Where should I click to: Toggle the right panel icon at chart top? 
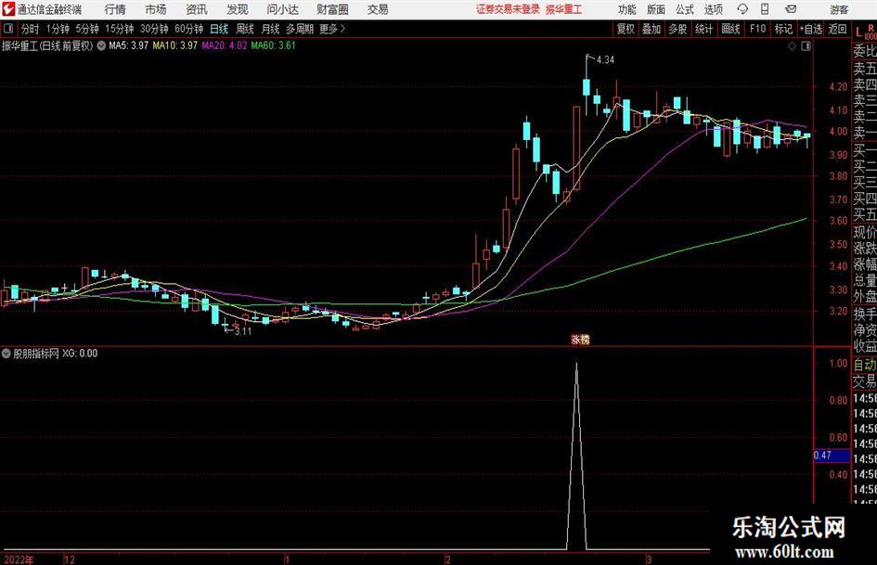coord(806,46)
